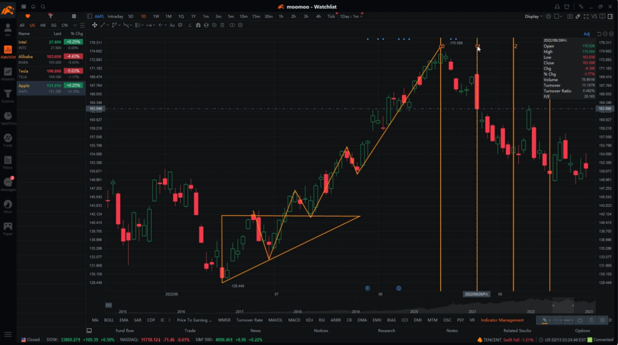
Task: Open the Markets sidebar section
Action: point(8,74)
